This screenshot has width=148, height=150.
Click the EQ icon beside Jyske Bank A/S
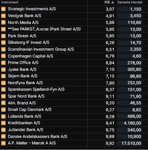point(3,69)
